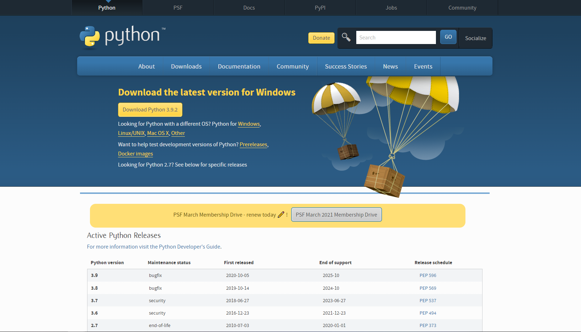581x332 pixels.
Task: Open the Docker images link
Action: [x=135, y=154]
